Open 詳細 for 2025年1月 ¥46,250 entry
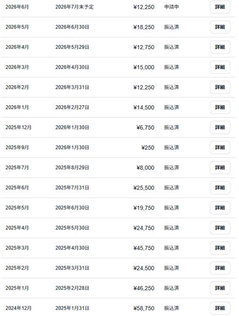This screenshot has height=316, width=239. click(x=220, y=288)
